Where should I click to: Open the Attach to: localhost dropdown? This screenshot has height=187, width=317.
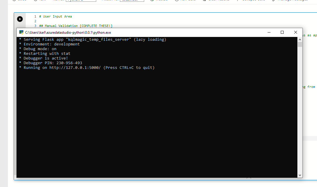[x=132, y=1]
